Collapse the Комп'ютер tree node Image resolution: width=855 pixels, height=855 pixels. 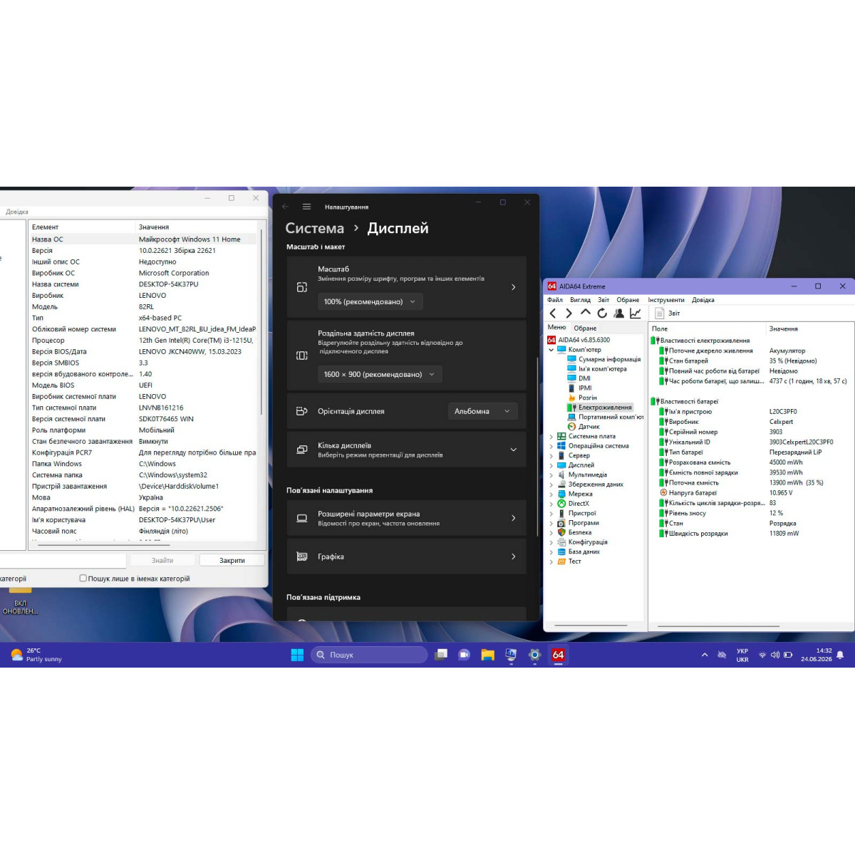[x=551, y=350]
